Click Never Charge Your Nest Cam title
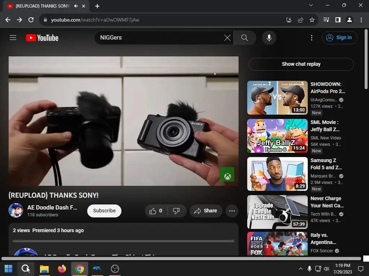This screenshot has height=276, width=369. (327, 202)
